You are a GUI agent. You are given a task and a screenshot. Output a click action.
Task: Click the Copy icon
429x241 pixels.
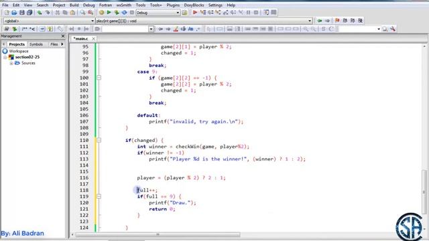65,13
